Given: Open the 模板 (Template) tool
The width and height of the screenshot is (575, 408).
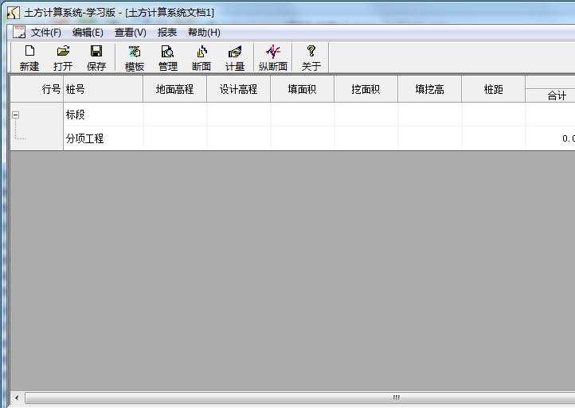Looking at the screenshot, I should [x=135, y=57].
